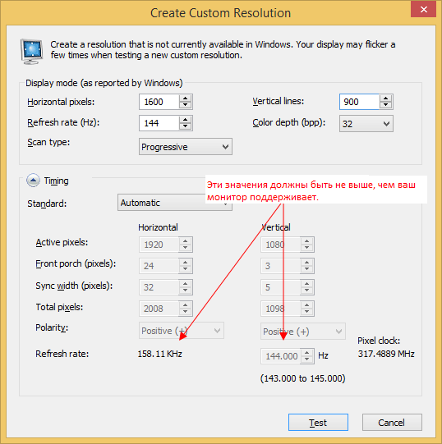Open the horizontal Polarity dropdown
Viewport: 442px width, 444px height.
[182, 331]
